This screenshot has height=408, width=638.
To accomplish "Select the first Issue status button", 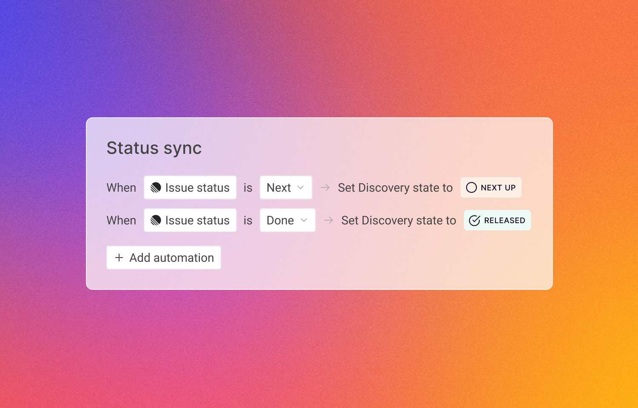I will [190, 187].
